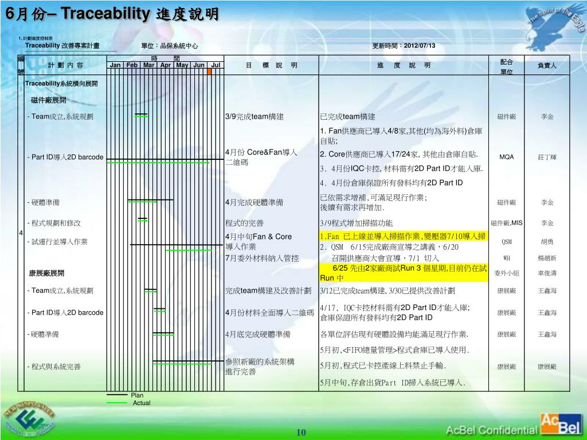587x440 pixels.
Task: Click the round green emblem at bottom left
Action: [x=29, y=419]
